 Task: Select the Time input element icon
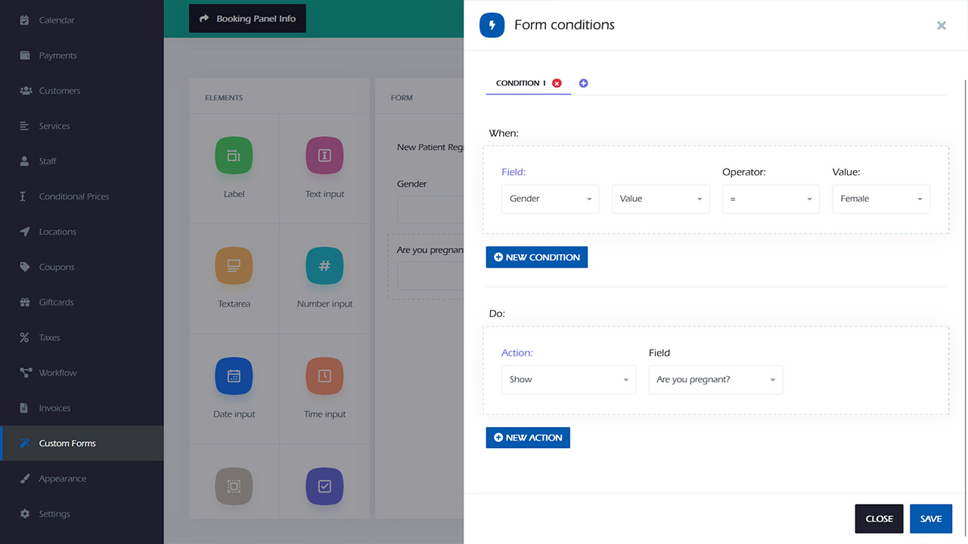(x=324, y=376)
